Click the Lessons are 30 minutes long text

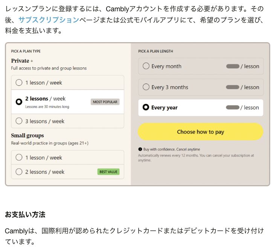point(47,107)
